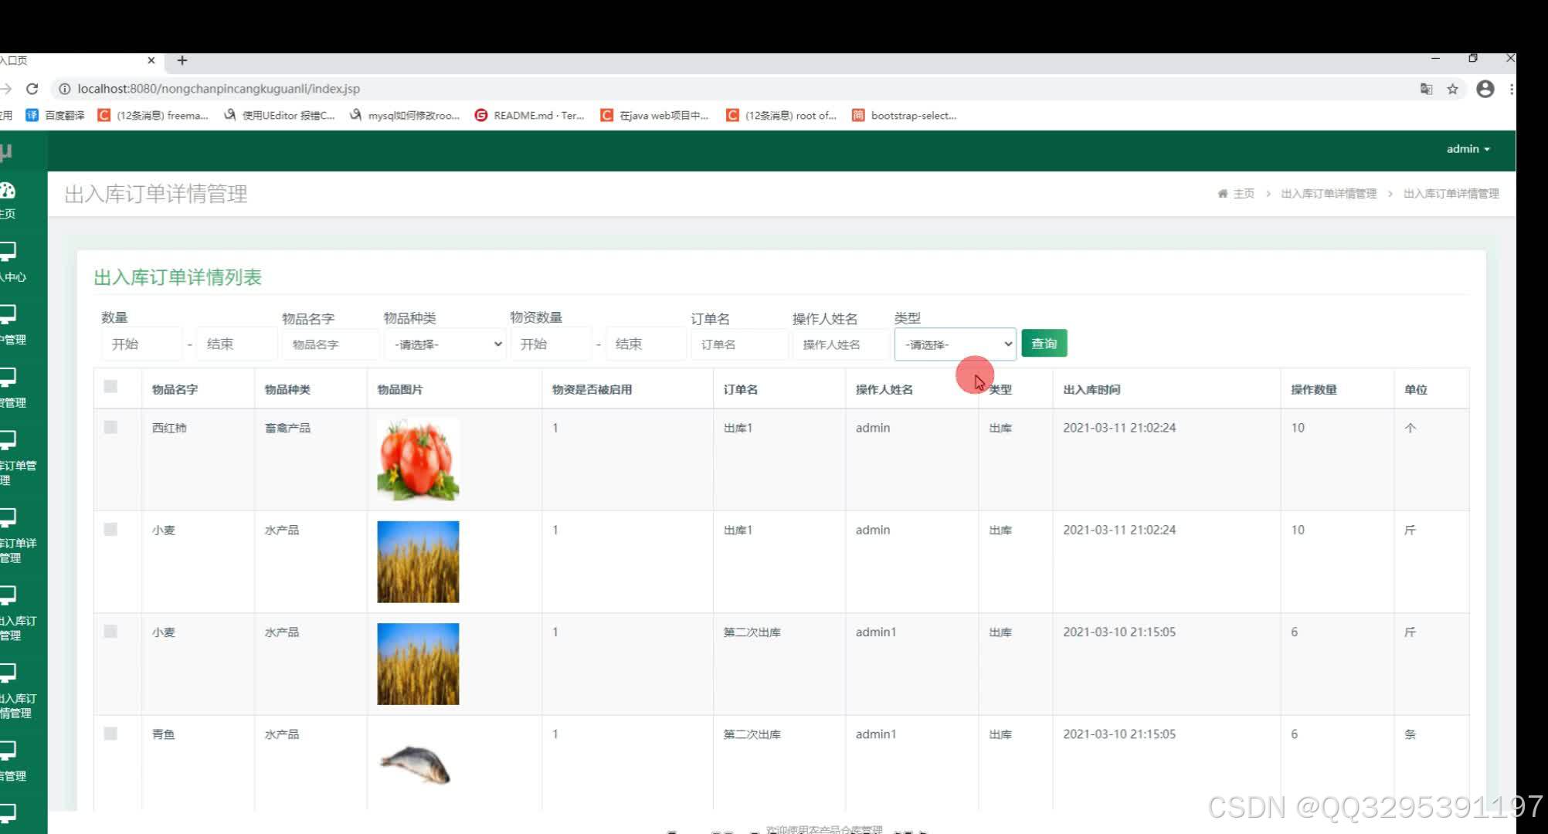Click the 操作数量 column header

(x=1313, y=390)
